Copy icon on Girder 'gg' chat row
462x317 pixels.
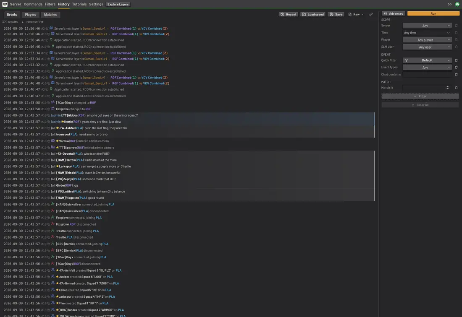(x=49, y=186)
